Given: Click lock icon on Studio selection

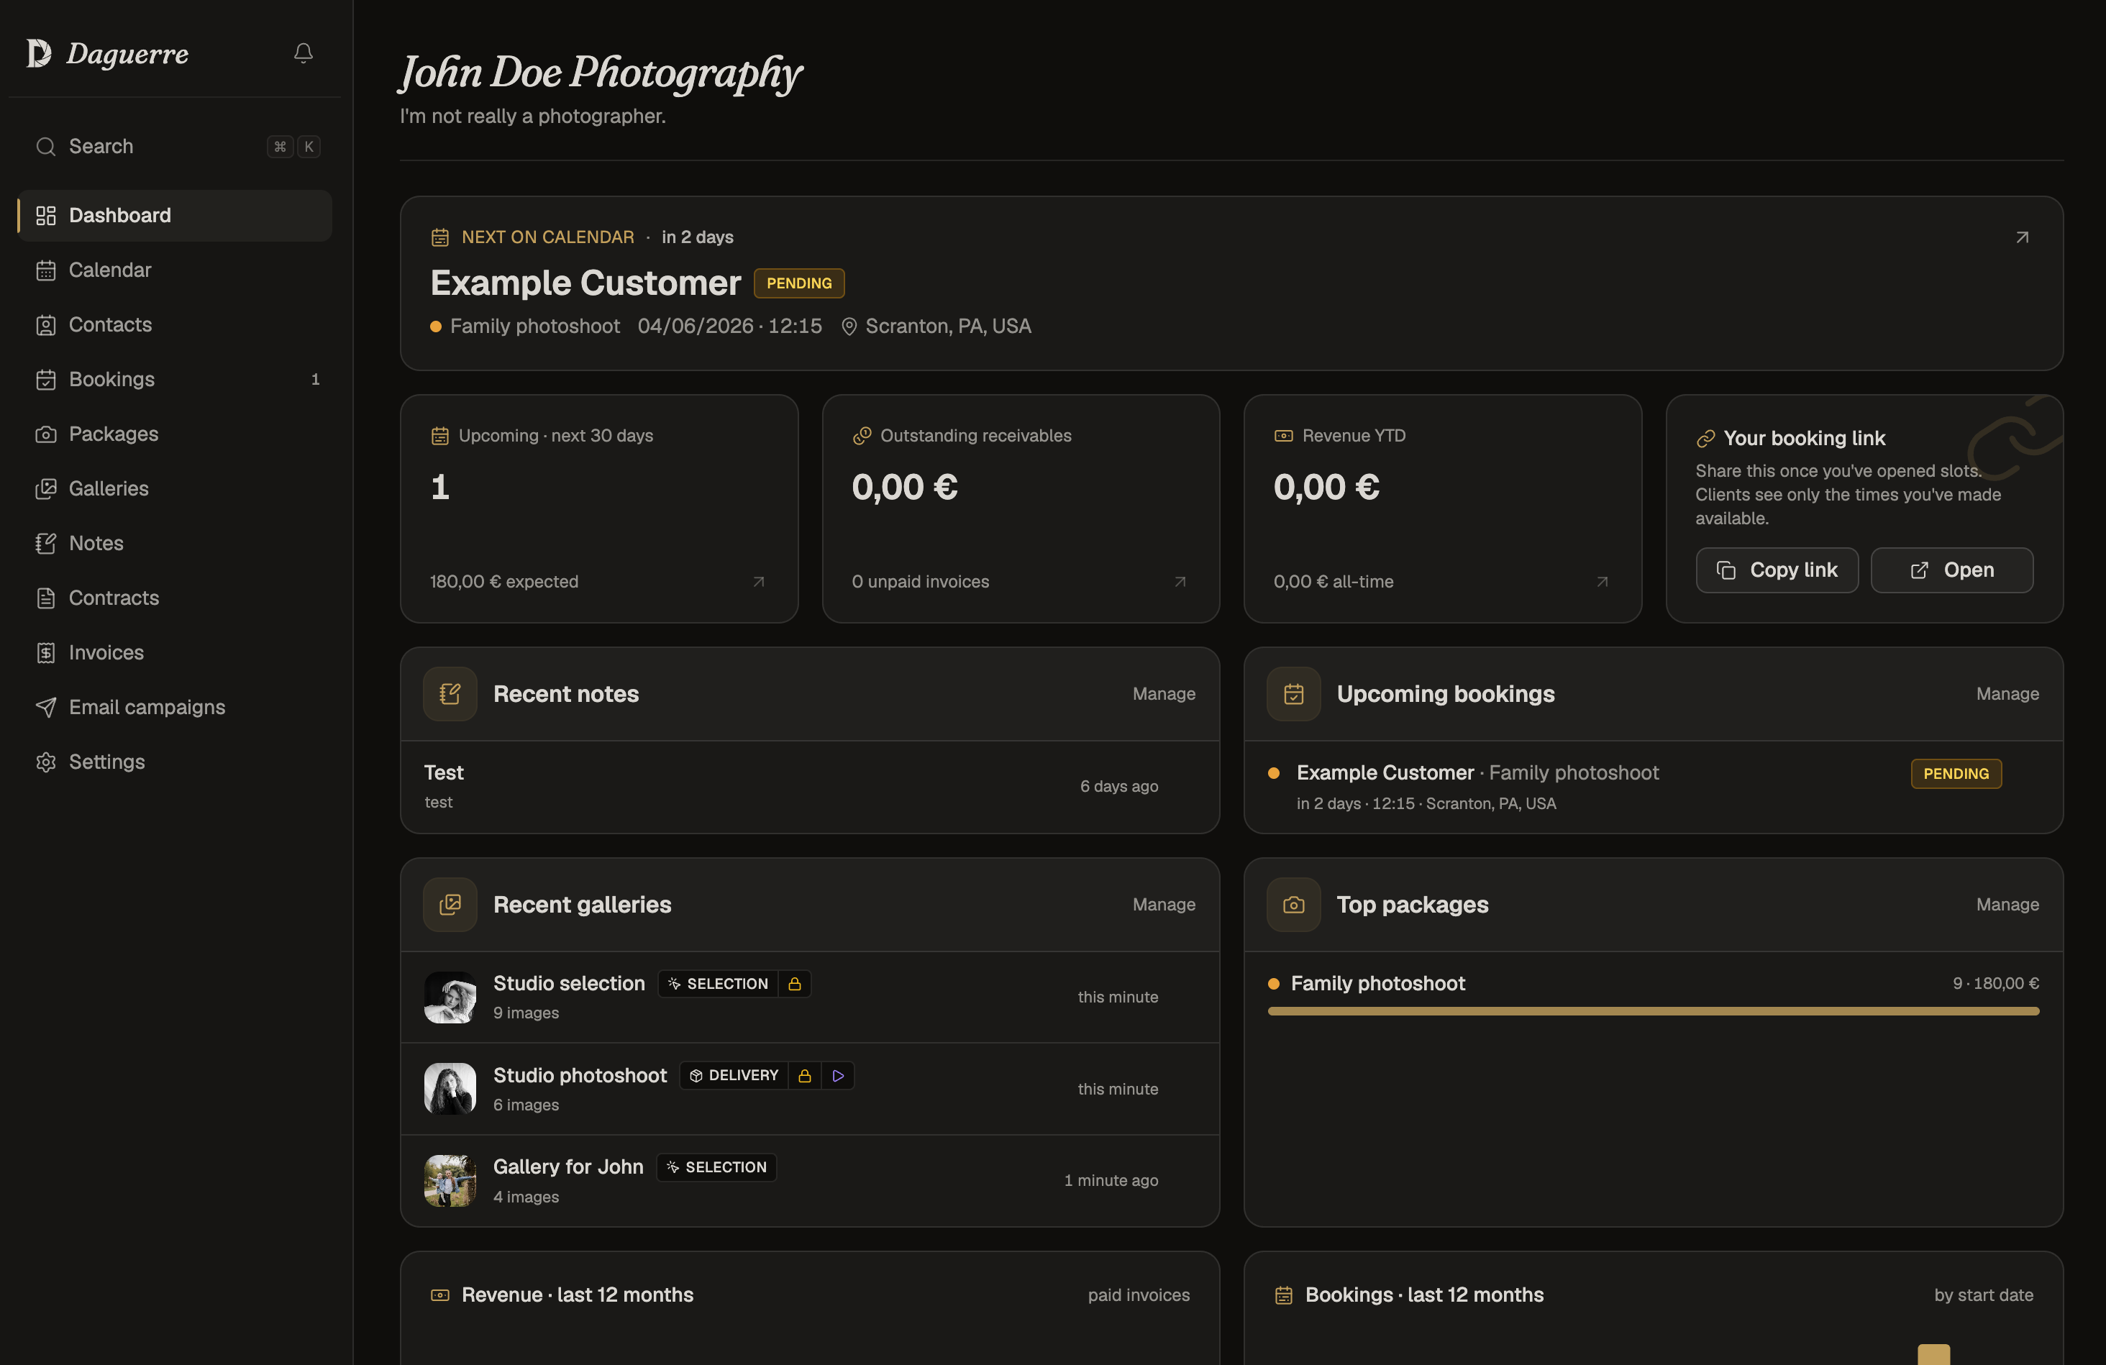Looking at the screenshot, I should [x=795, y=984].
